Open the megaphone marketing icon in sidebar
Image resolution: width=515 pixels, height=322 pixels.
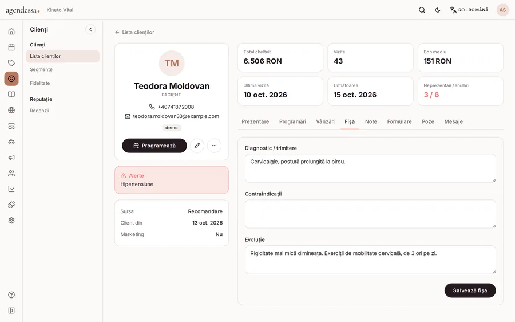click(11, 158)
